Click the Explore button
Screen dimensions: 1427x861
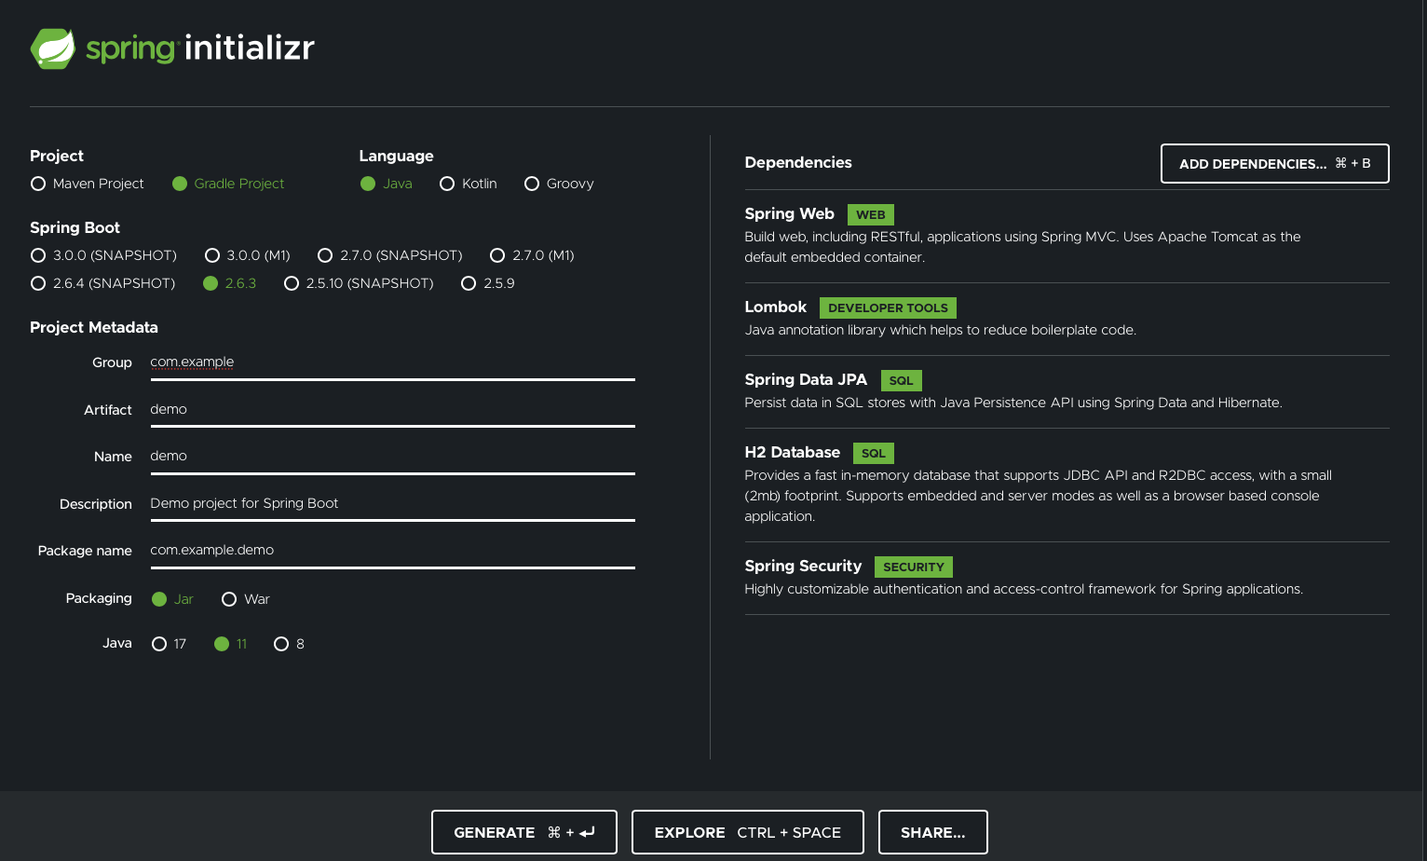748,832
